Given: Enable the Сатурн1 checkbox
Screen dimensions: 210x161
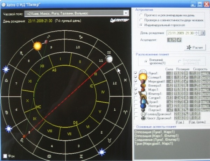Looking at the screenshot, I should pyautogui.click(x=135, y=98).
